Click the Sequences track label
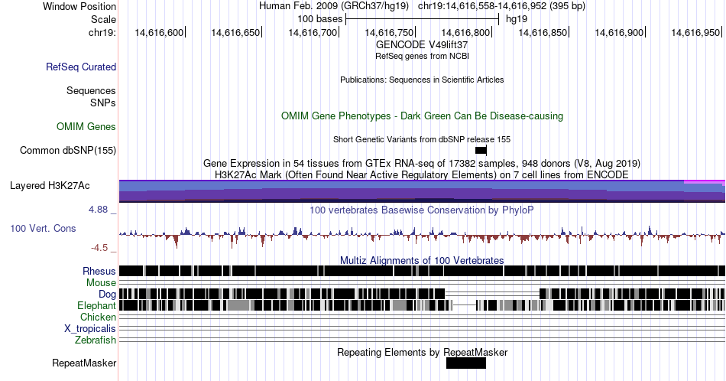Screen dimensions: 726x381 pos(91,90)
